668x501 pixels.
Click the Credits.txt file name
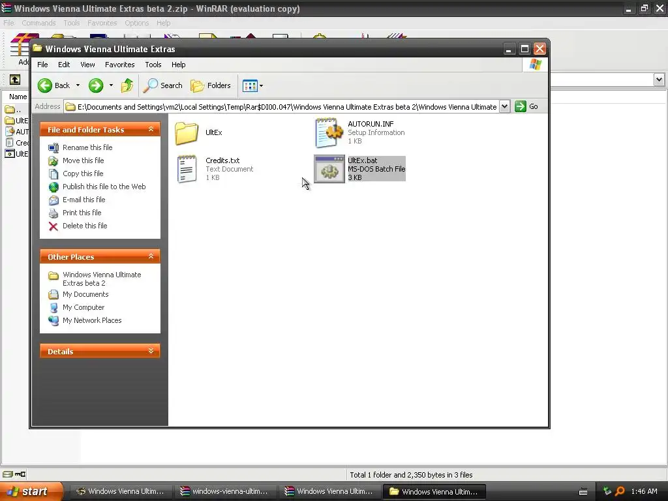222,160
